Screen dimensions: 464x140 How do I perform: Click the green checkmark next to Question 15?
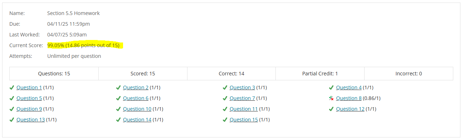coord(225,120)
